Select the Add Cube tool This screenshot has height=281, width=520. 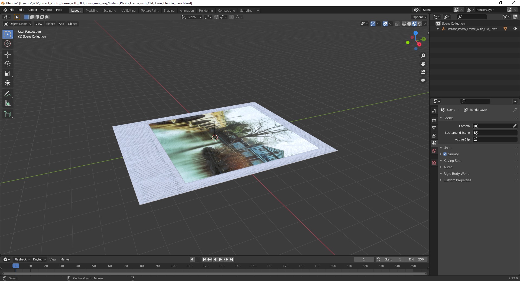[x=8, y=114]
